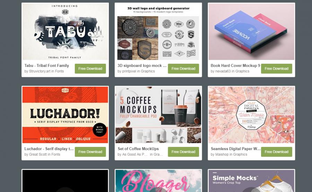Download the Tabu Tribal Font Family
The image size is (312, 192).
pos(90,69)
